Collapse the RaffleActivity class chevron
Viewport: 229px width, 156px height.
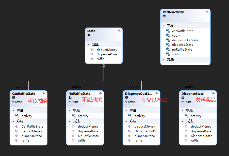point(207,12)
